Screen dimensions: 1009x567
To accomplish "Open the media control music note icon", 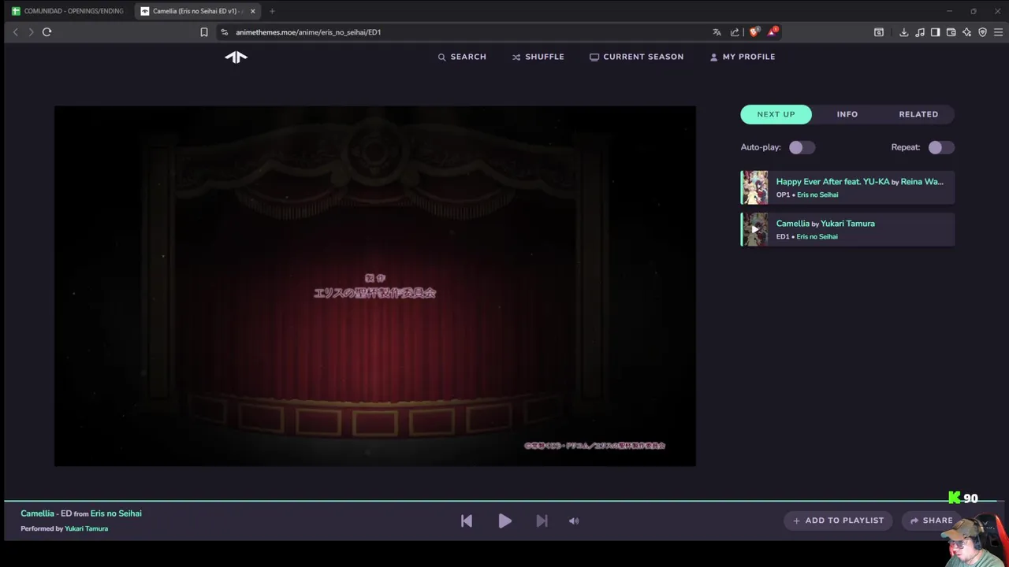I will 919,32.
